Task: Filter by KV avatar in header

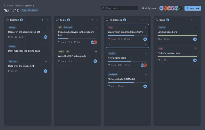Action: pos(176,8)
